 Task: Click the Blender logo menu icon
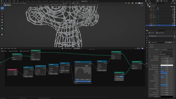(1, 1)
